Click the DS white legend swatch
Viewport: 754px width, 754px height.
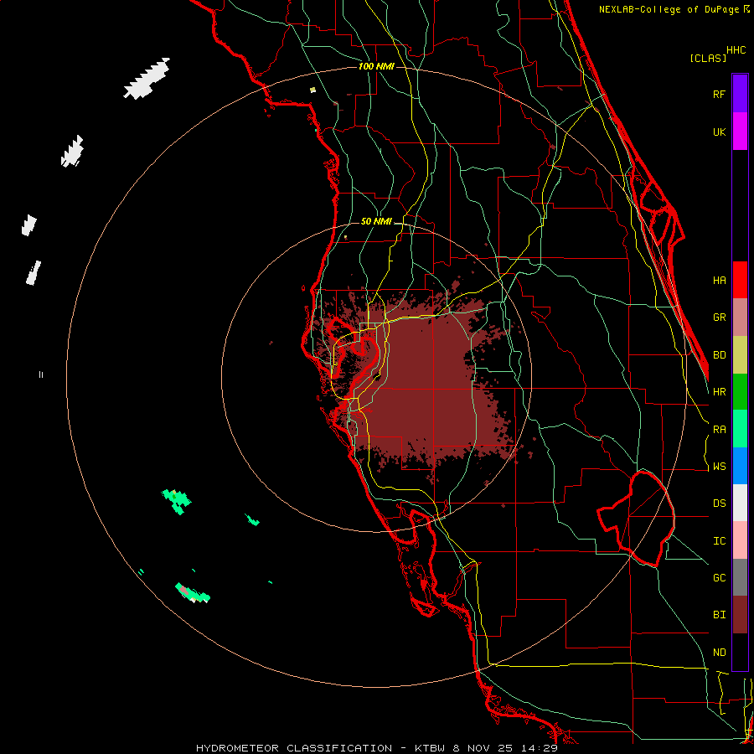(740, 503)
